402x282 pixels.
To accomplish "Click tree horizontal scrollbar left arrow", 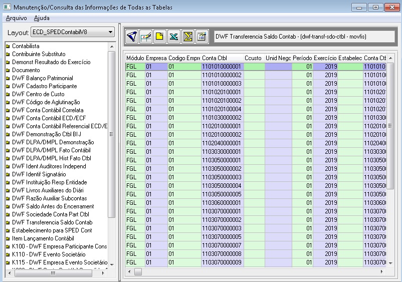I will (10, 273).
